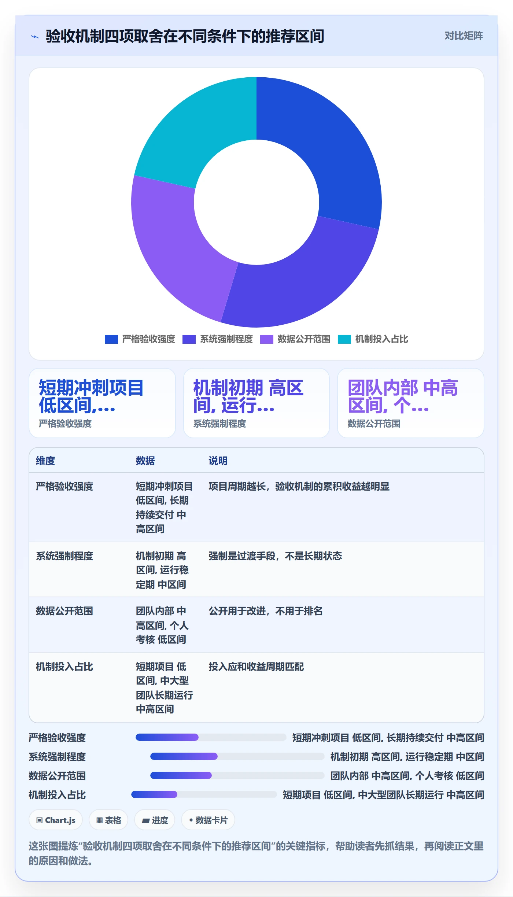Open the 机制初期 高区间 stat card
Image resolution: width=513 pixels, height=897 pixels.
(256, 403)
